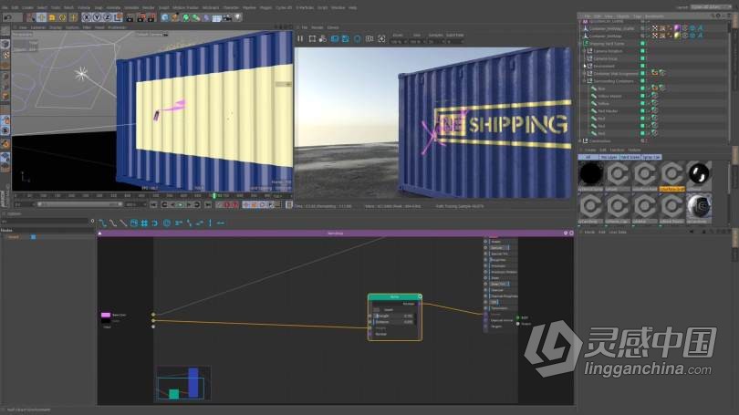Click the node editor navigator thumbnail
Viewport: 739px width, 415px height.
[x=183, y=383]
